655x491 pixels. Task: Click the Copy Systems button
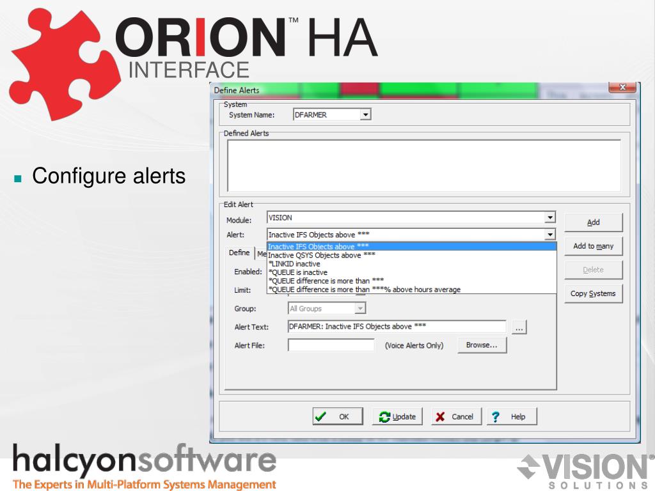click(593, 293)
